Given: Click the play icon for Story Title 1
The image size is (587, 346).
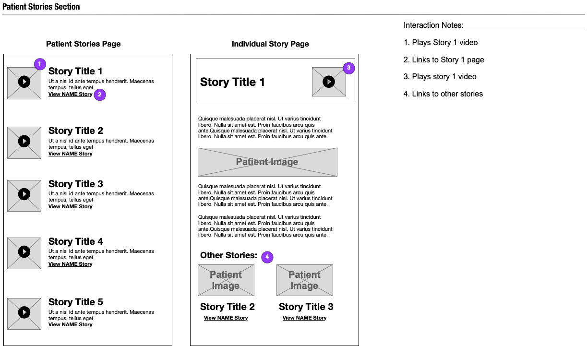Looking at the screenshot, I should click(x=24, y=82).
